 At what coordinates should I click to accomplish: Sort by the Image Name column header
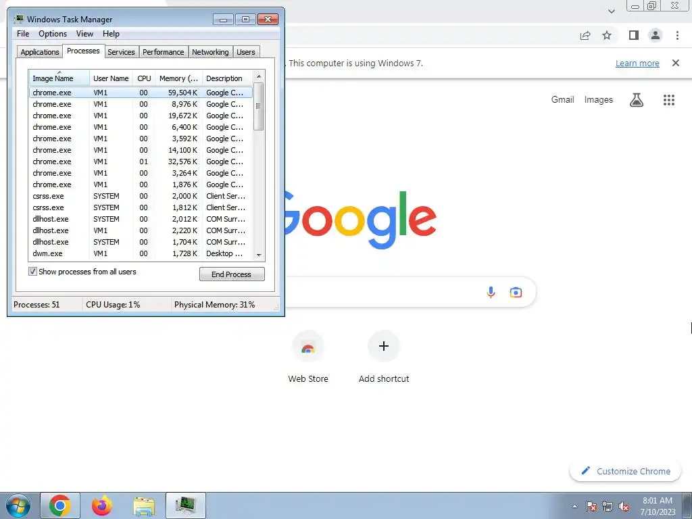coord(59,78)
